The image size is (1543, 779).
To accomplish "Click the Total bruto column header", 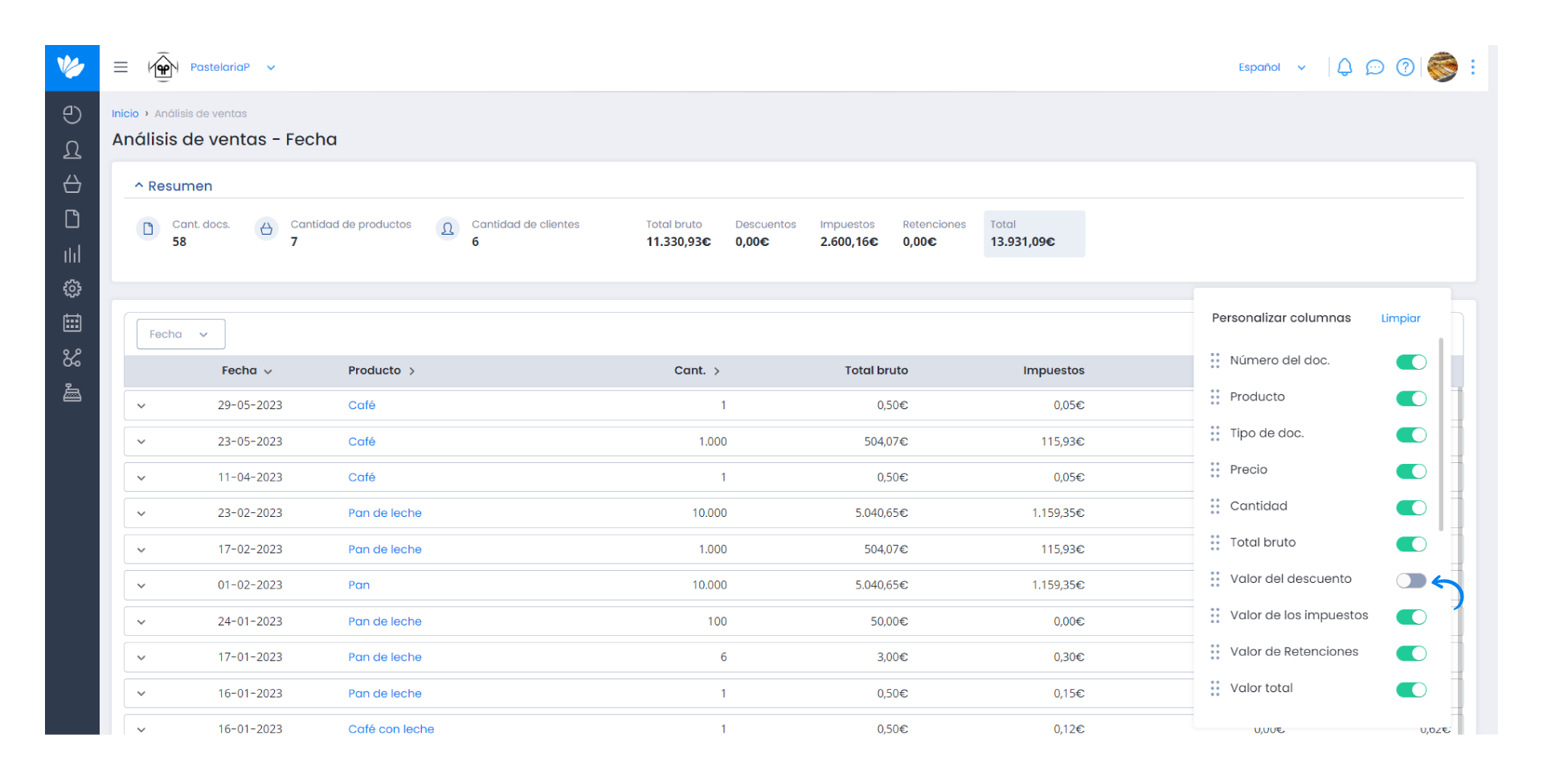I will pos(876,371).
